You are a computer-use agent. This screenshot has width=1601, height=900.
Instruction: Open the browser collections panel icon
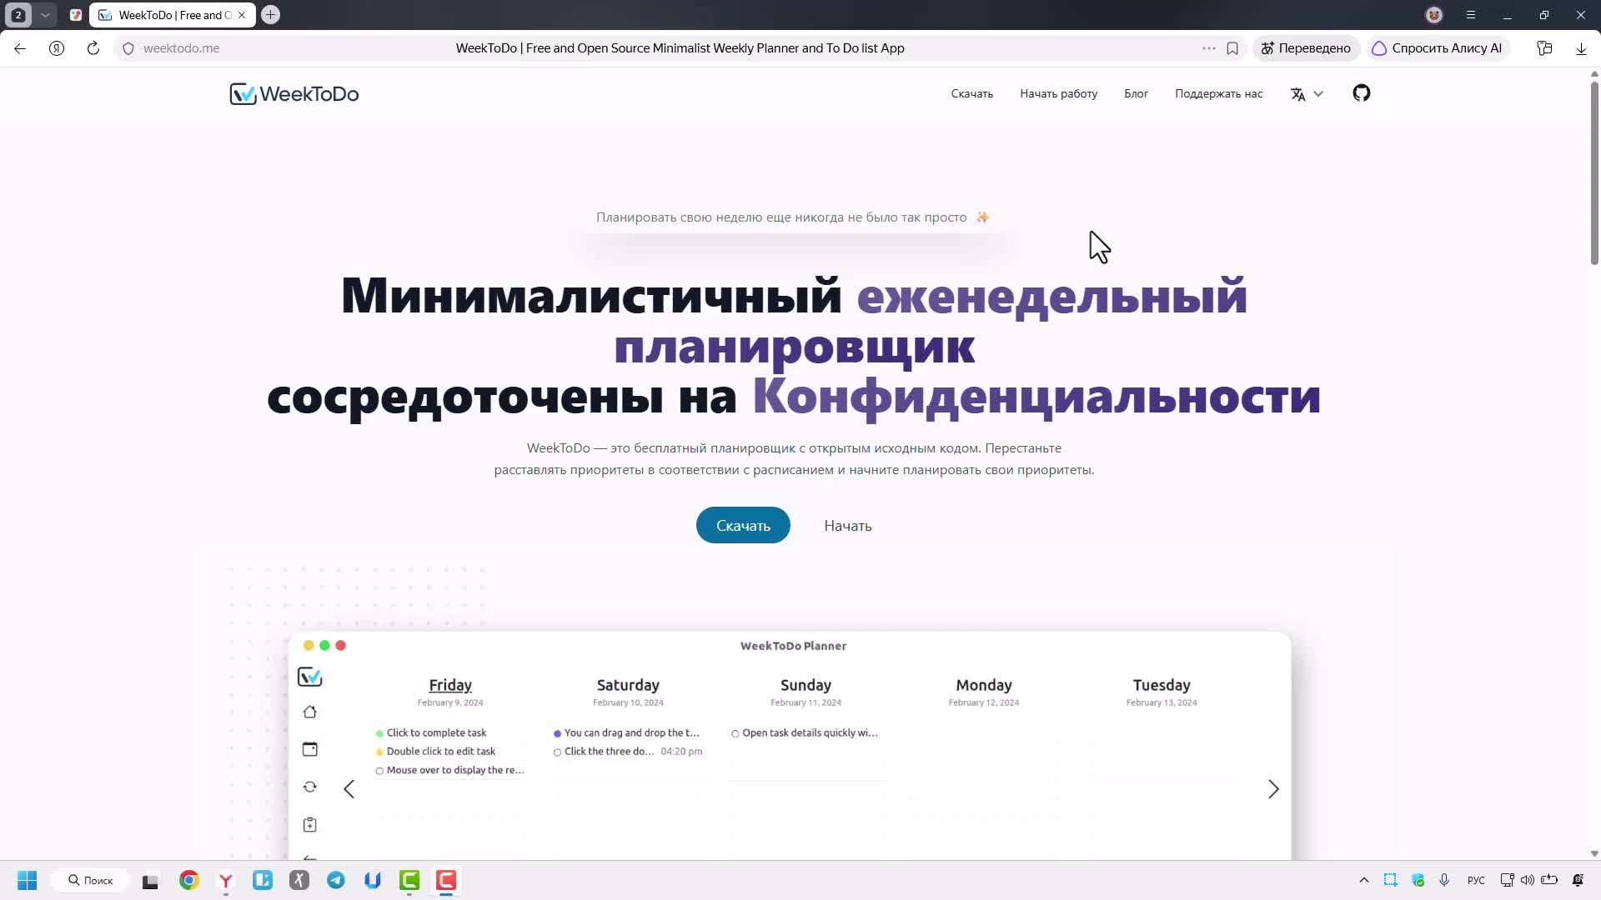coord(1544,48)
